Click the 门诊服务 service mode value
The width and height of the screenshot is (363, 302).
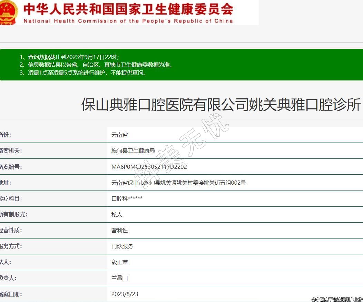tap(122, 246)
